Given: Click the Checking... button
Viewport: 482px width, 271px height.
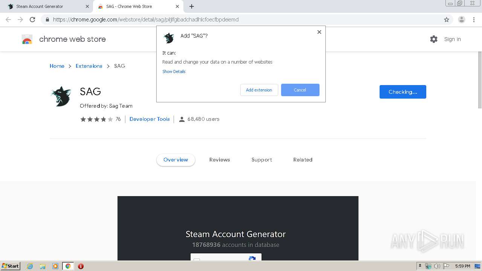Looking at the screenshot, I should tap(403, 92).
